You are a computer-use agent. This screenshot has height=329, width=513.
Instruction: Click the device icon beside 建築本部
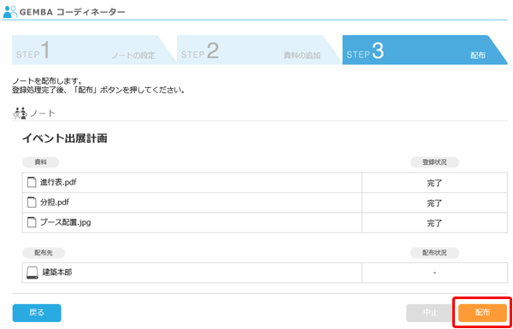coord(32,273)
